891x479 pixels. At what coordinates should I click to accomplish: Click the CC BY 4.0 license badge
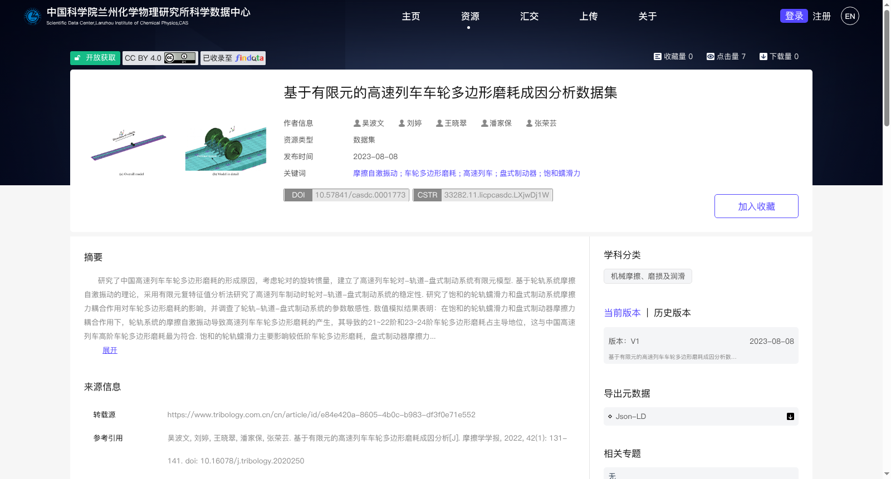[160, 58]
